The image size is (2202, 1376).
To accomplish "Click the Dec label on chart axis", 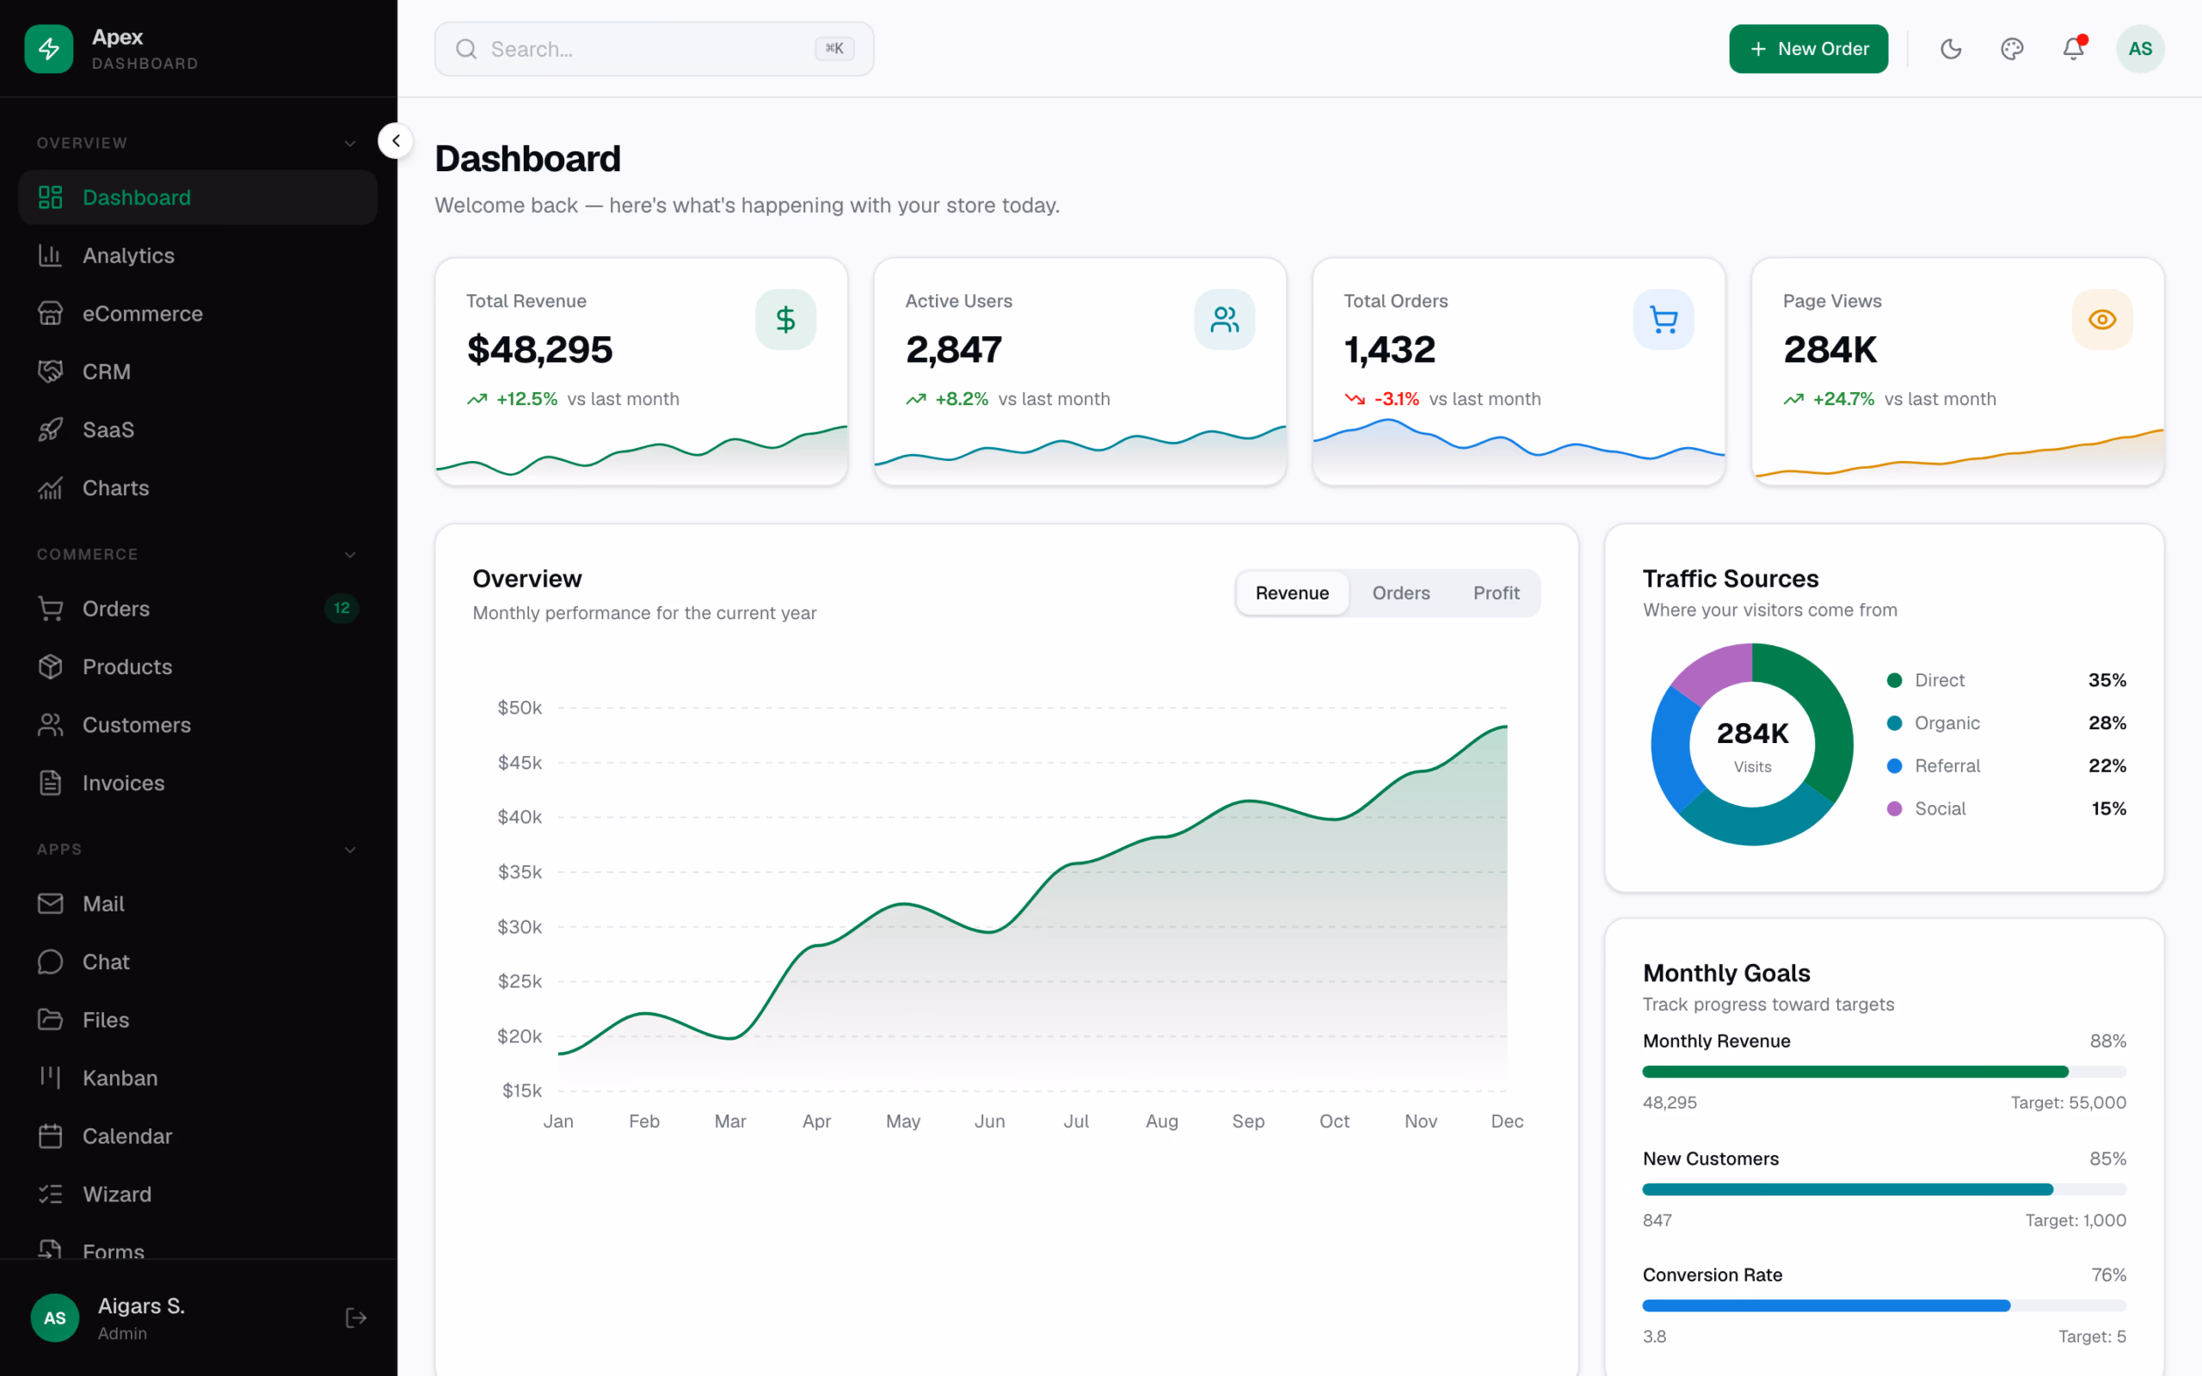I will click(1507, 1121).
